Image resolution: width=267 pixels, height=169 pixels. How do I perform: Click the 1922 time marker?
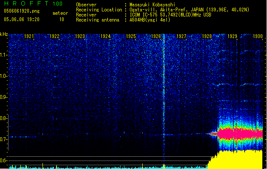point(54,36)
